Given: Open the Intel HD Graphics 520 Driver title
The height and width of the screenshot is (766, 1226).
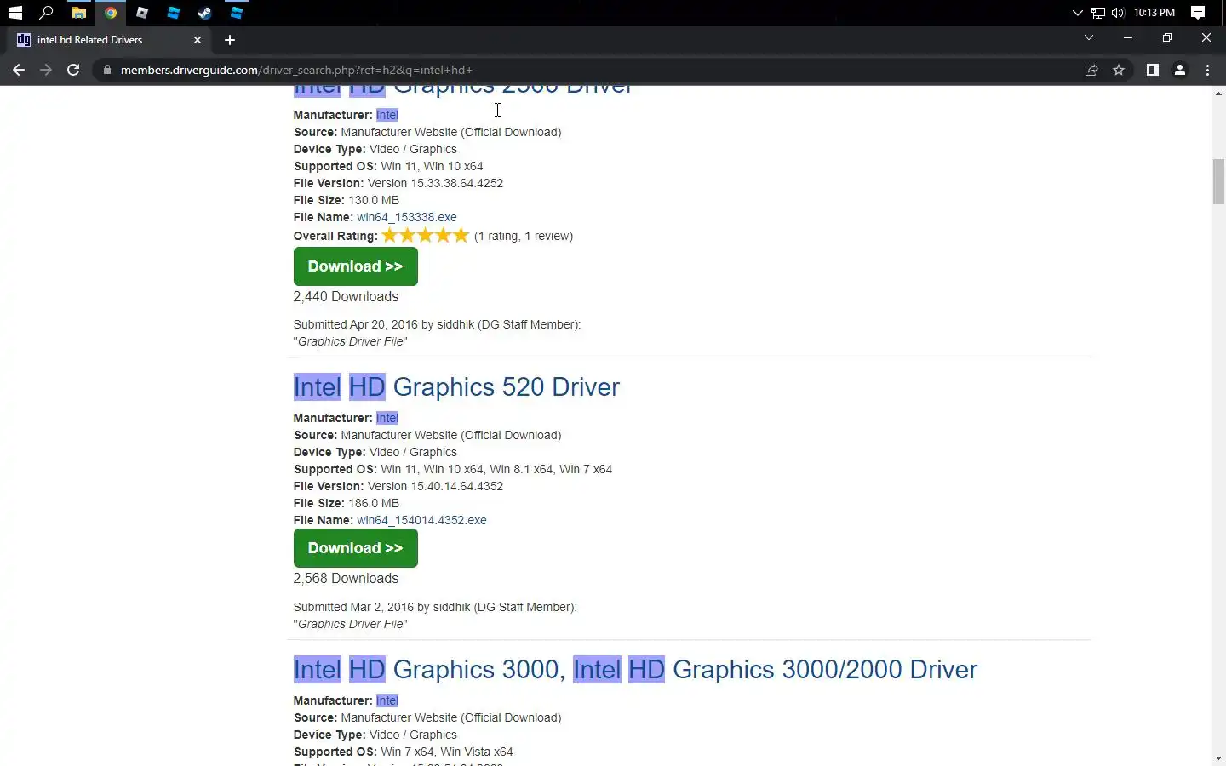Looking at the screenshot, I should point(456,387).
